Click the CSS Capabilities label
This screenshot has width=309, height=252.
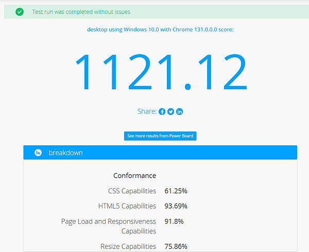[132, 191]
